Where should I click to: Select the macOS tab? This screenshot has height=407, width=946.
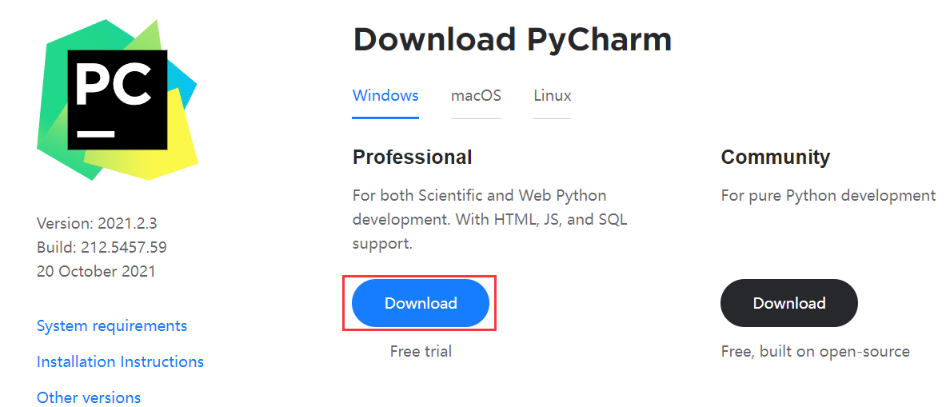point(476,96)
